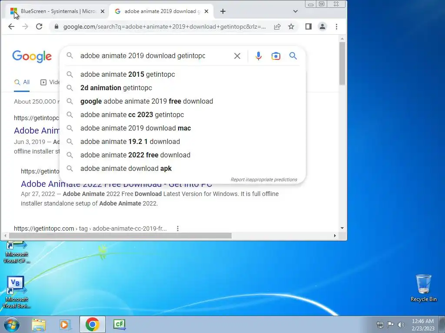Bookmark this page with the star icon
The image size is (445, 333).
[x=291, y=26]
